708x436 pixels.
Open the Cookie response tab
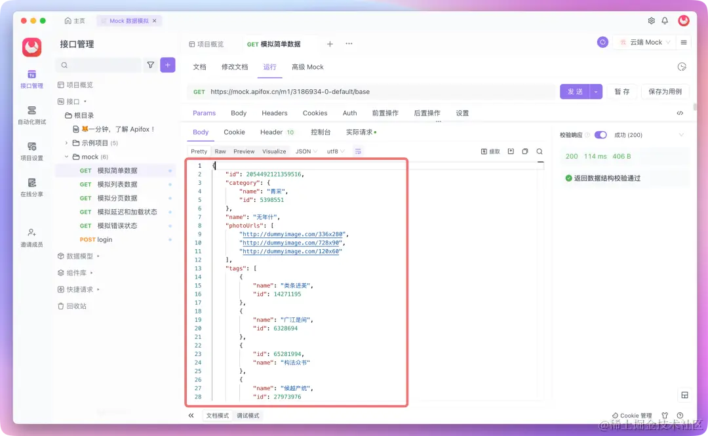click(234, 132)
